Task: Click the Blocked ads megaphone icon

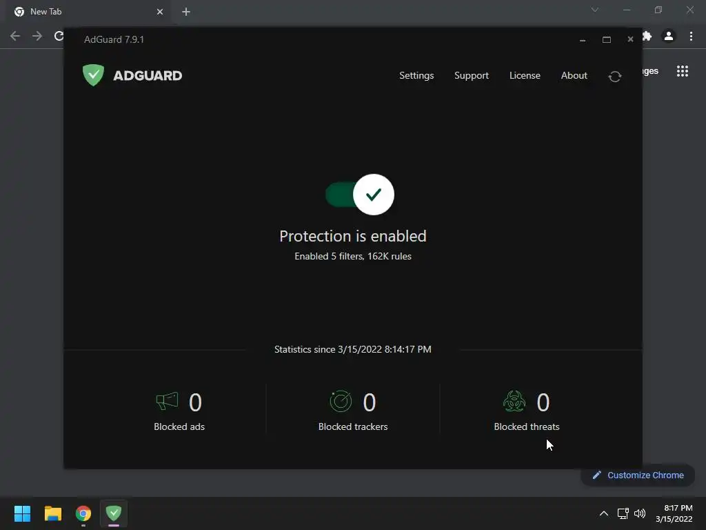Action: [167, 401]
